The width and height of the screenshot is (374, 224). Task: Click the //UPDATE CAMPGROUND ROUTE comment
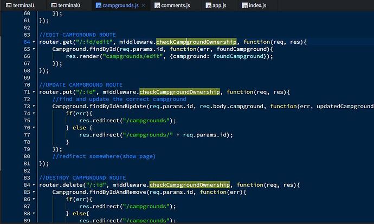81,85
